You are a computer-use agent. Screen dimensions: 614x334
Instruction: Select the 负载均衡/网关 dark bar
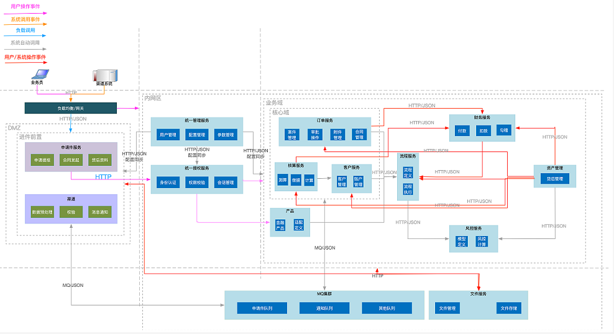click(x=71, y=108)
